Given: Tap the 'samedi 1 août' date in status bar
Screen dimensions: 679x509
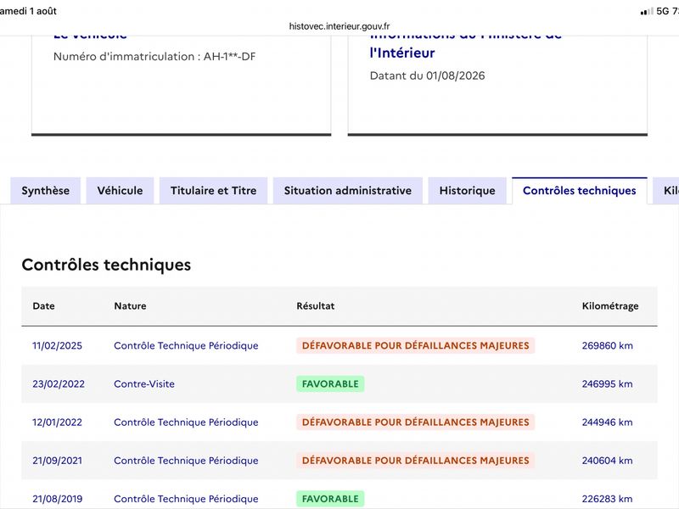Looking at the screenshot, I should click(x=28, y=11).
